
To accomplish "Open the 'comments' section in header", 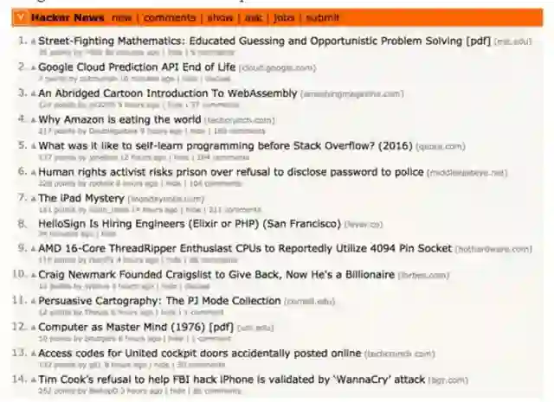I will click(x=170, y=17).
